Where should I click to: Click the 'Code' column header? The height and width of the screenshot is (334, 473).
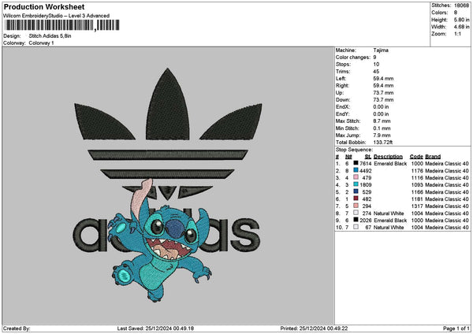coord(416,157)
